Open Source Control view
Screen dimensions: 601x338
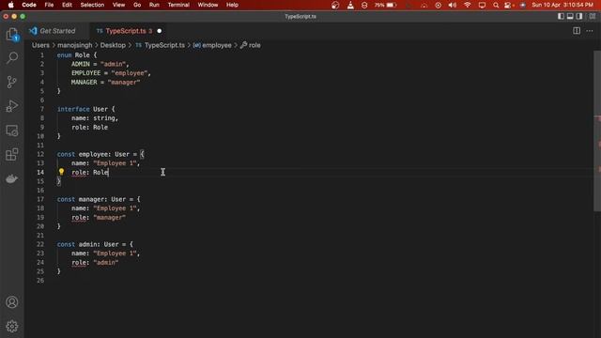point(12,82)
